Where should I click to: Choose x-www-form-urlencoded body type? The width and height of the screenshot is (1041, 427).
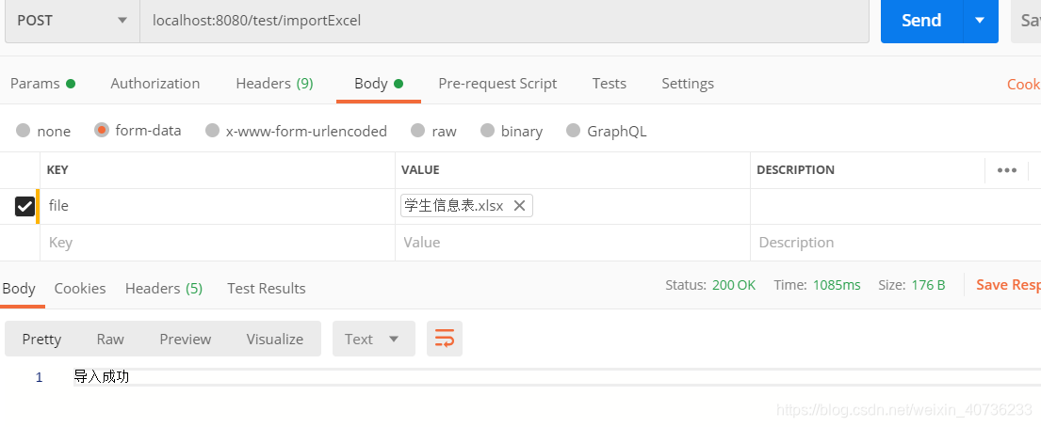coord(213,132)
